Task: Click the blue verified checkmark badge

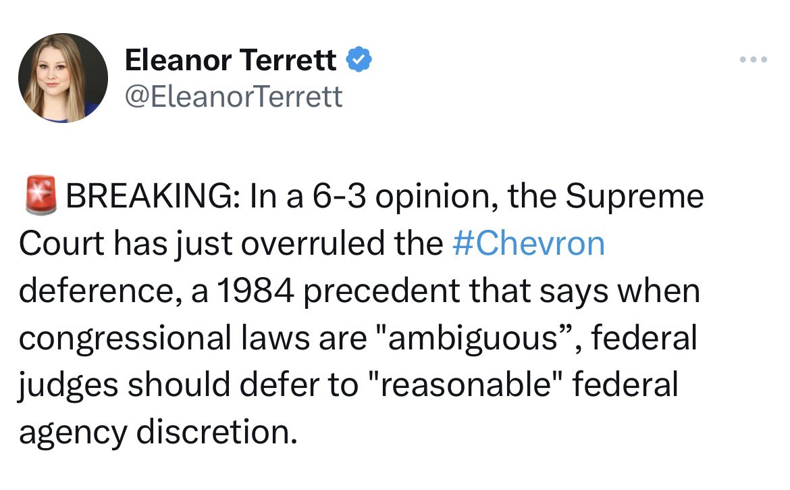Action: [x=359, y=62]
